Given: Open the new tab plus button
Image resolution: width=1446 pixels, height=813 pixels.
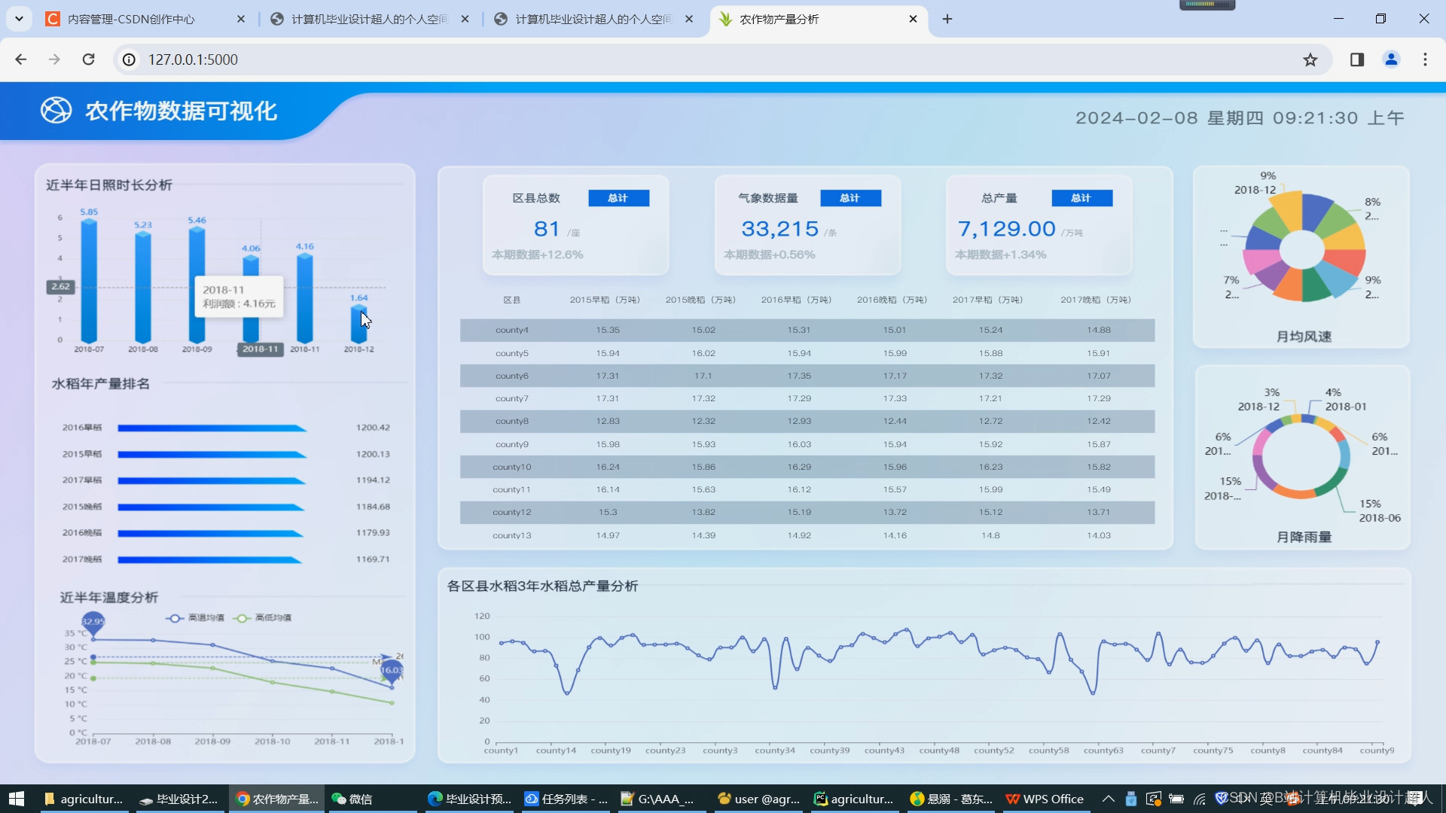Looking at the screenshot, I should [947, 19].
